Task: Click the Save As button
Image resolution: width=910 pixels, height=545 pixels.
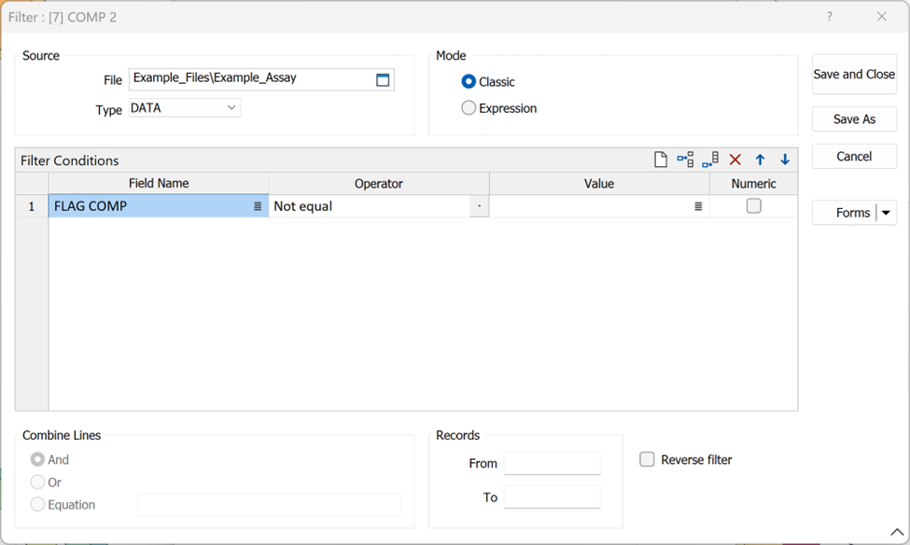Action: coord(854,119)
